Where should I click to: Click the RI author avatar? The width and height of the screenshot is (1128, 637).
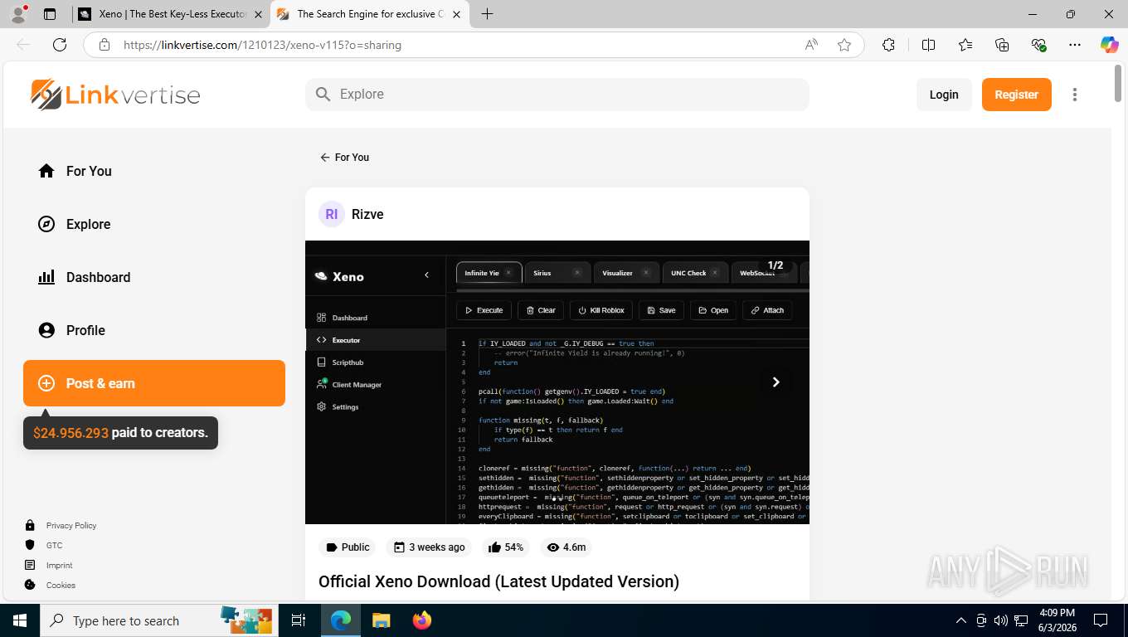point(332,214)
